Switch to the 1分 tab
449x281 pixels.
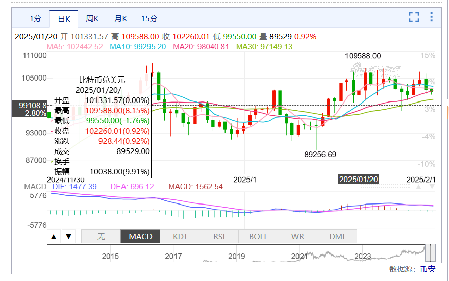click(36, 19)
